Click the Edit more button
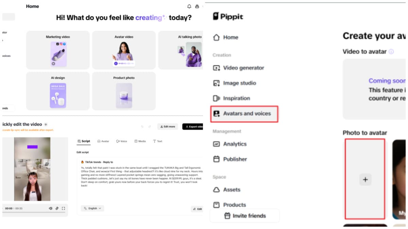The width and height of the screenshot is (408, 229). tap(168, 127)
